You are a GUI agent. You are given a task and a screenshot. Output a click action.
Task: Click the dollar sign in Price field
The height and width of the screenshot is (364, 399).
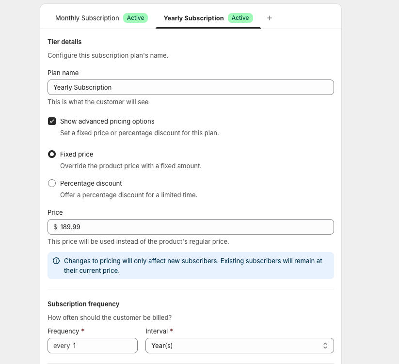click(55, 227)
